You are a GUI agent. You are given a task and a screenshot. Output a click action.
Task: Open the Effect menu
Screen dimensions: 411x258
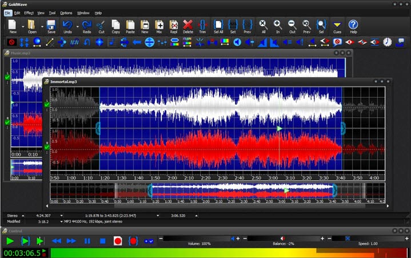(29, 13)
